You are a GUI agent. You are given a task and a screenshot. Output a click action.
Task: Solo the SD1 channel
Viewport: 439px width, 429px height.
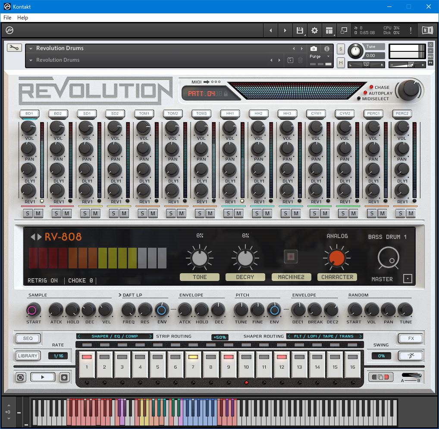coord(85,214)
